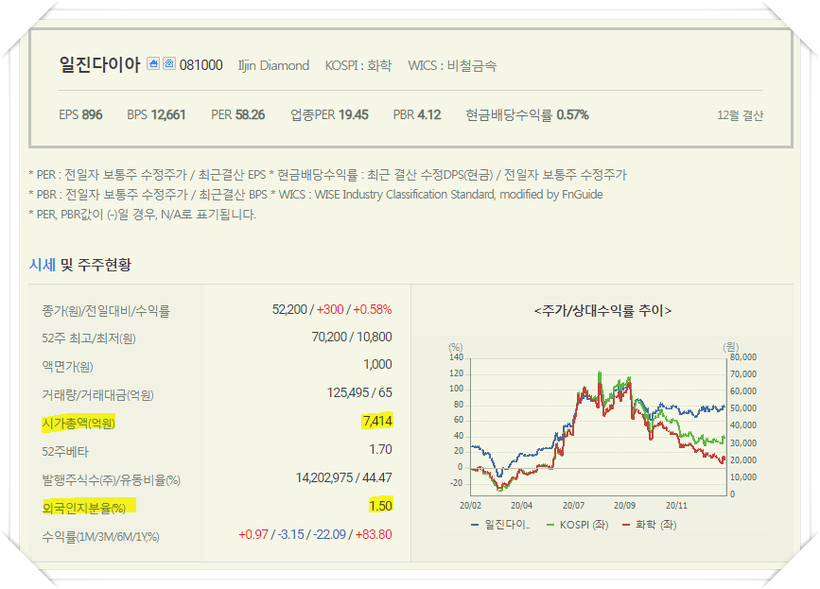Click inside the price trend chart plot

click(x=599, y=426)
